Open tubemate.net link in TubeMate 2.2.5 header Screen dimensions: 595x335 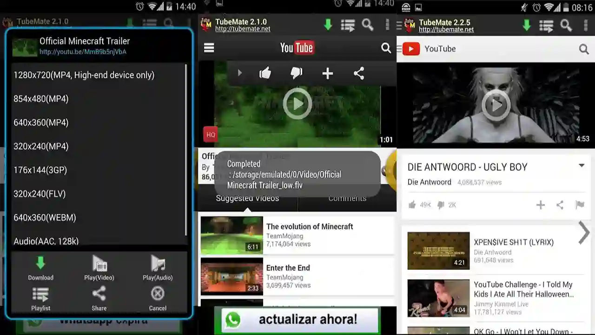[446, 29]
